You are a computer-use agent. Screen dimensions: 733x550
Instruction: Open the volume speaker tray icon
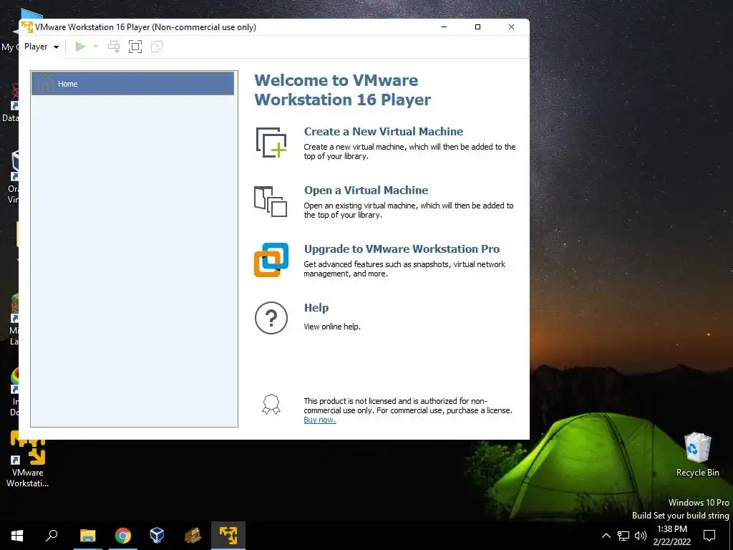pos(641,536)
